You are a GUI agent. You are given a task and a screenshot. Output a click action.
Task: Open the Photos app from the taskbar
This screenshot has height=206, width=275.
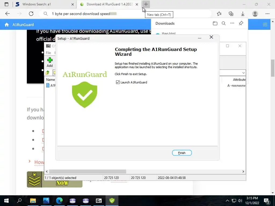46,201
